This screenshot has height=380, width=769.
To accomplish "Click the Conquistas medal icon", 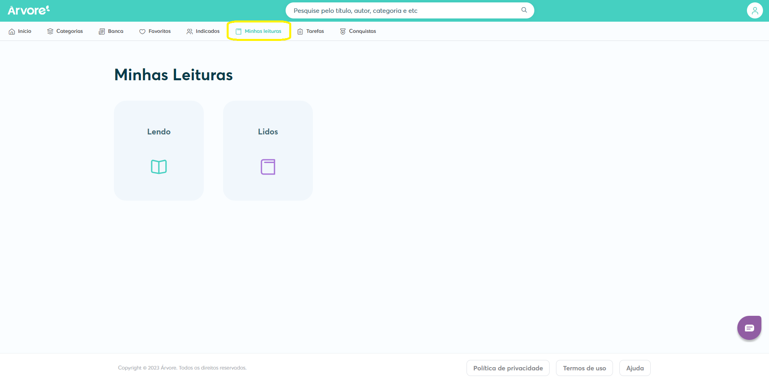I will [x=343, y=31].
